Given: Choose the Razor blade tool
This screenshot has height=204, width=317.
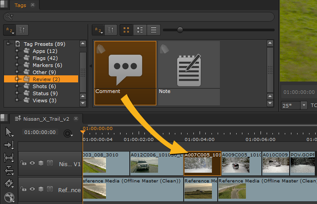Looking at the screenshot, I should click(x=9, y=183).
